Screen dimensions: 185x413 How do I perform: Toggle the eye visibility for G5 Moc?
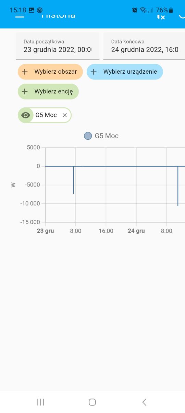pyautogui.click(x=26, y=115)
